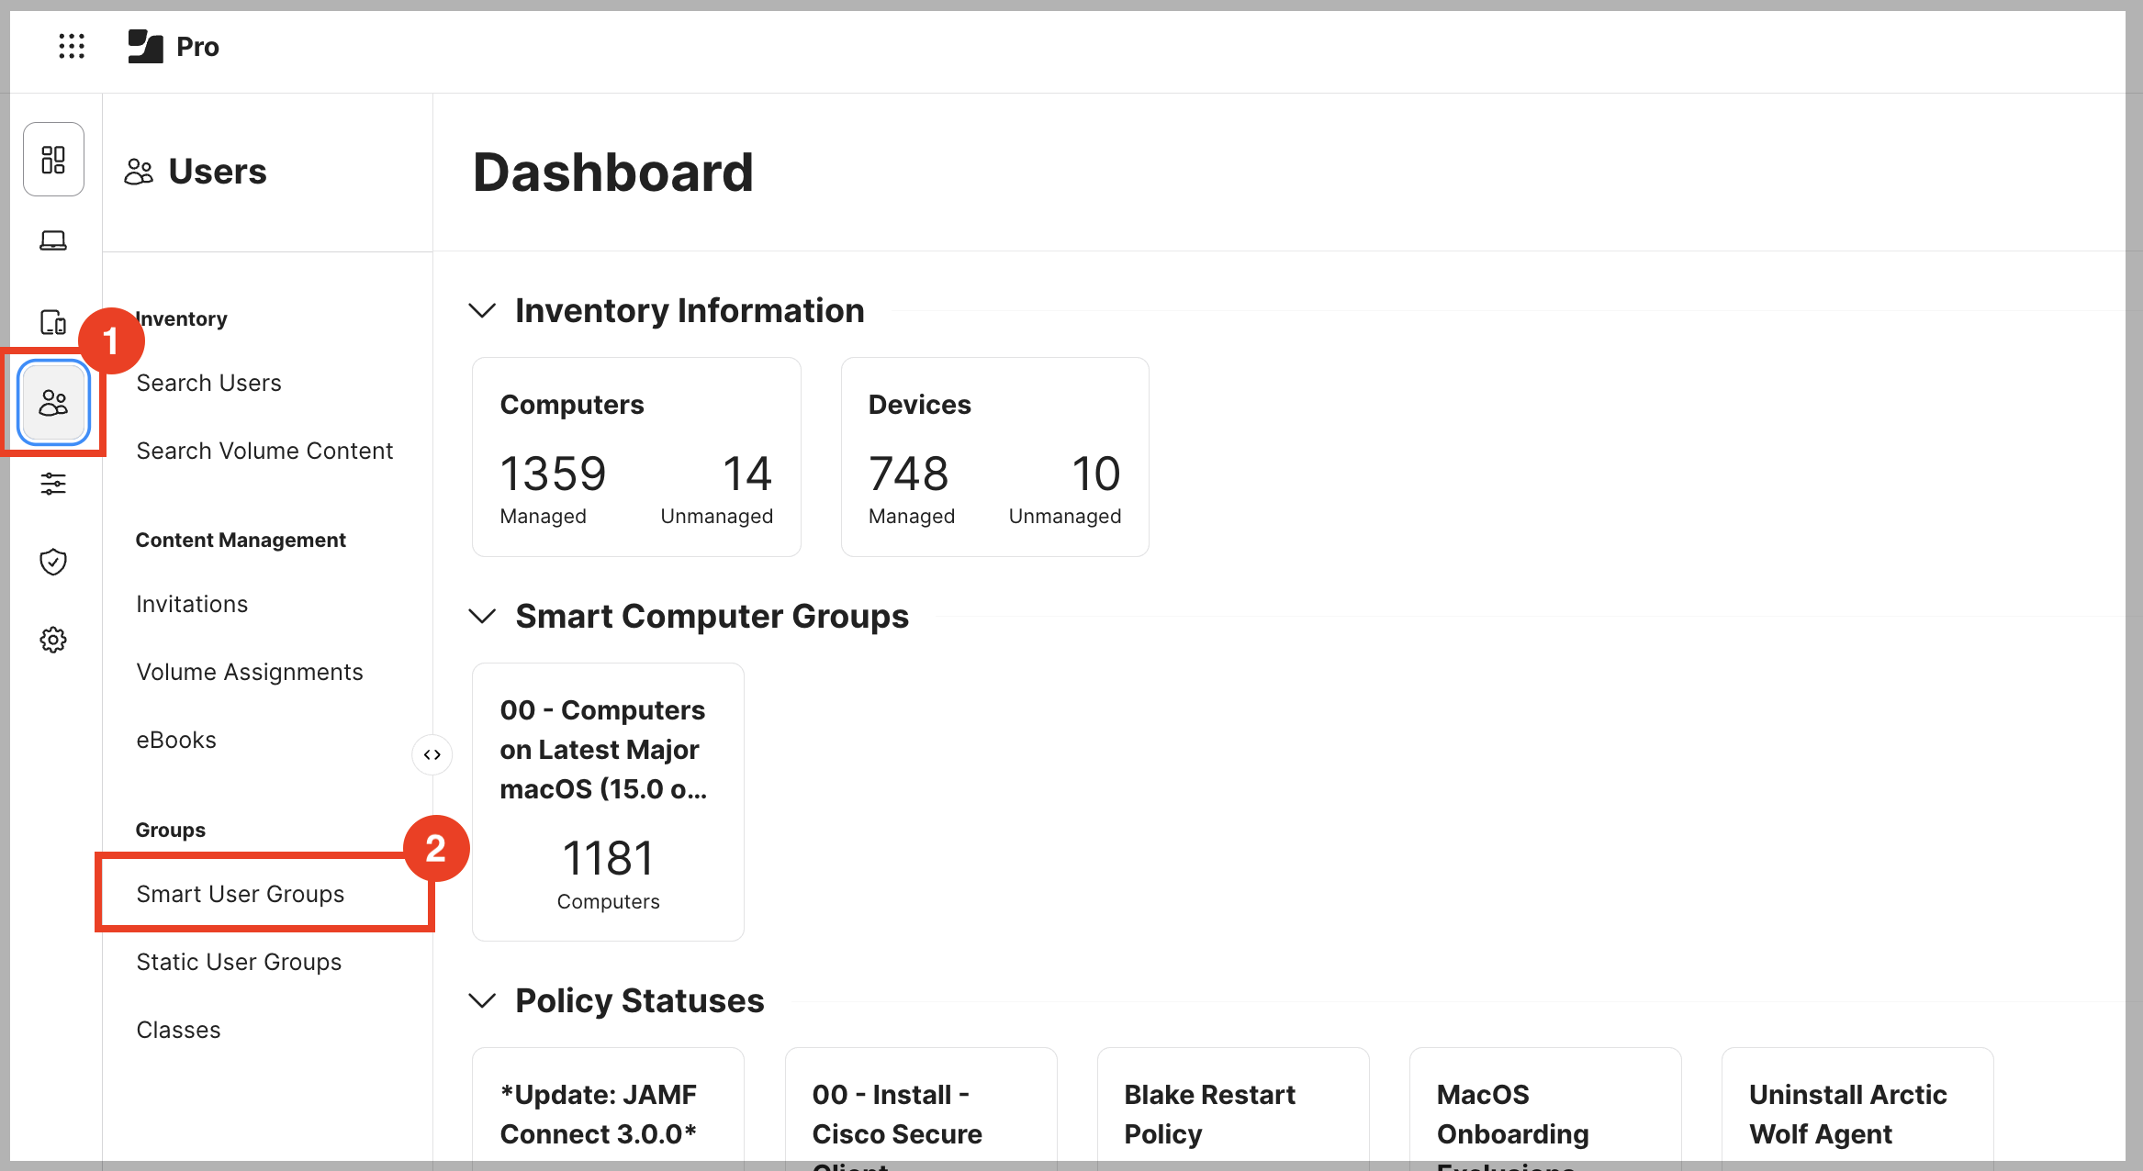Open the Settings gear sidebar icon
This screenshot has height=1171, width=2143.
click(53, 640)
